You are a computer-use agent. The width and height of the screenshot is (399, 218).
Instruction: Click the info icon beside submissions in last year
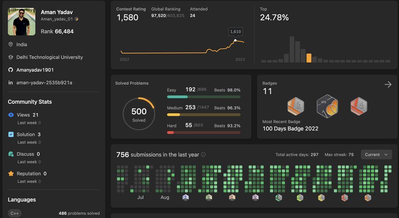(203, 155)
